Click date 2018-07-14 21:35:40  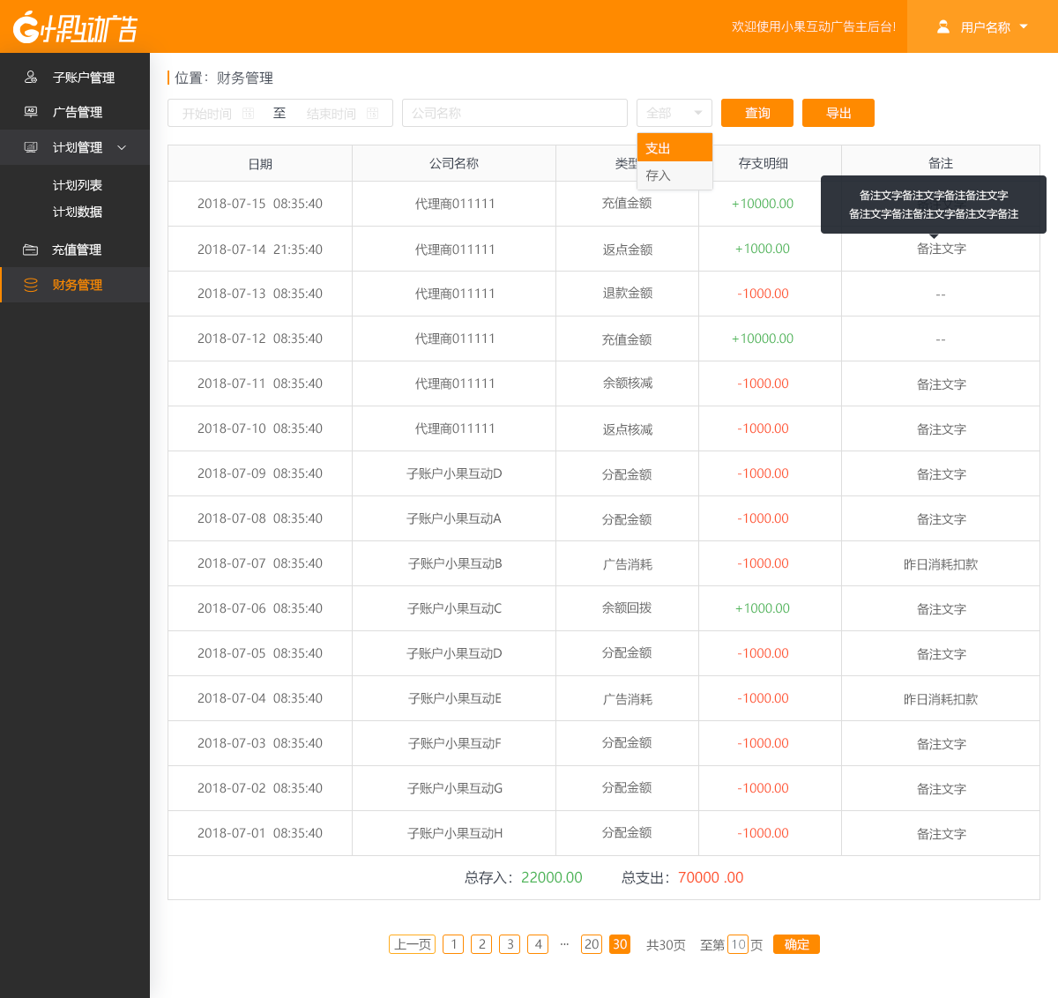coord(260,249)
